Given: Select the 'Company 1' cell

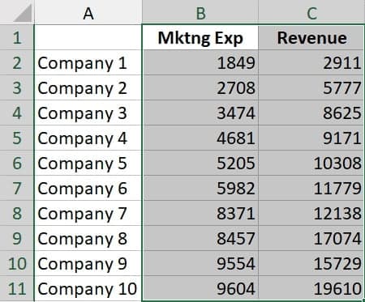Looking at the screenshot, I should coord(88,62).
